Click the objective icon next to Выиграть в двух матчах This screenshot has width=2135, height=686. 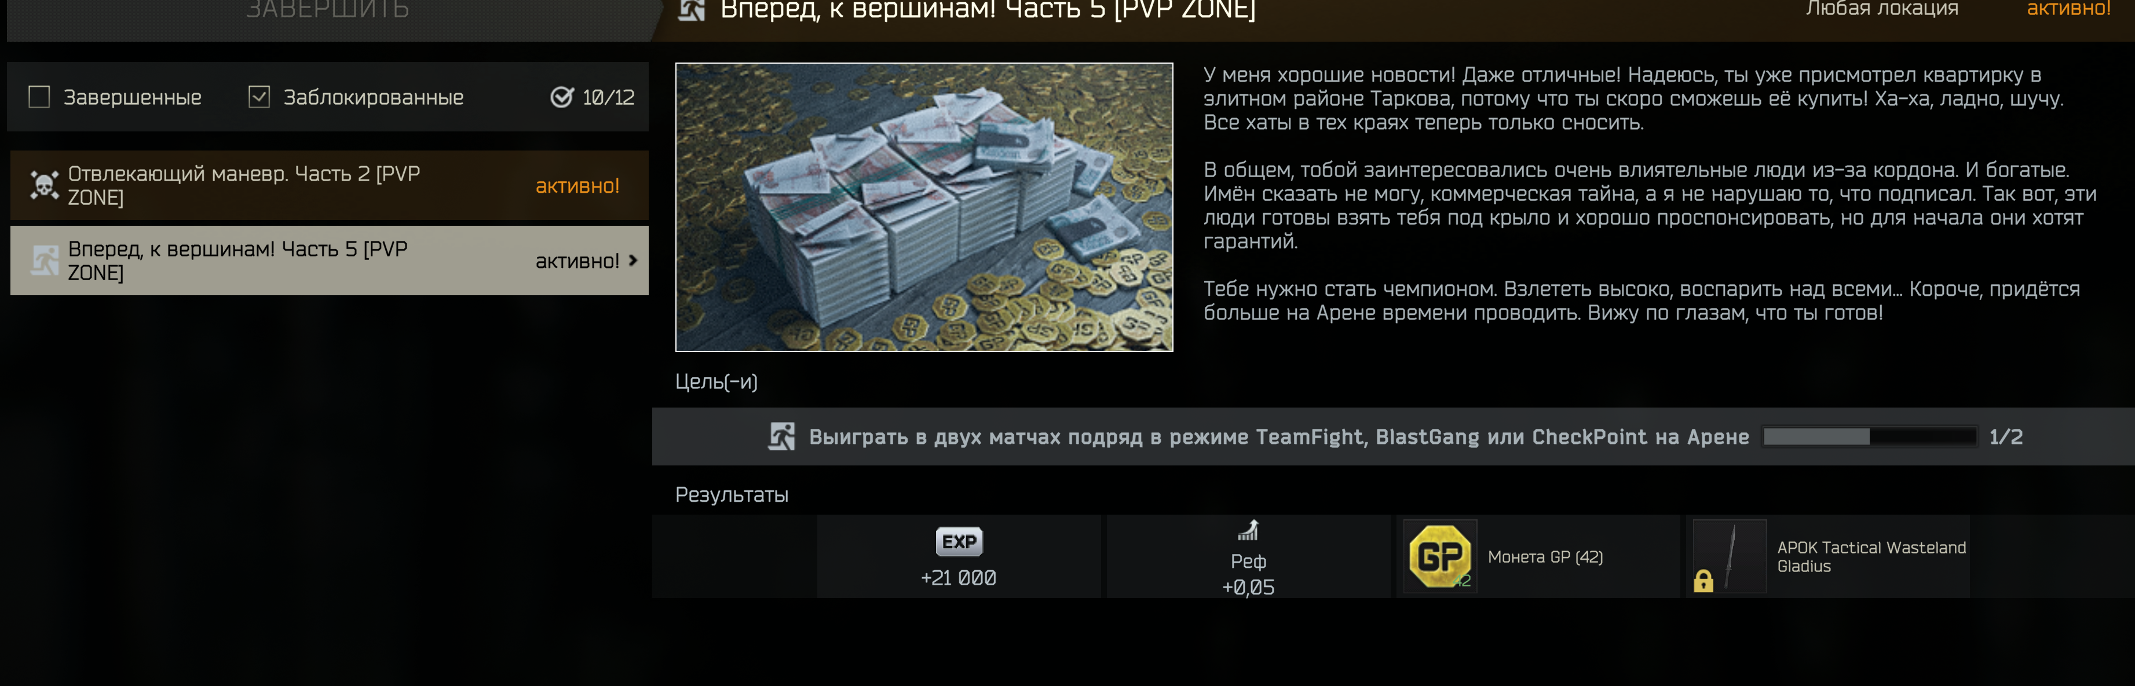click(781, 436)
